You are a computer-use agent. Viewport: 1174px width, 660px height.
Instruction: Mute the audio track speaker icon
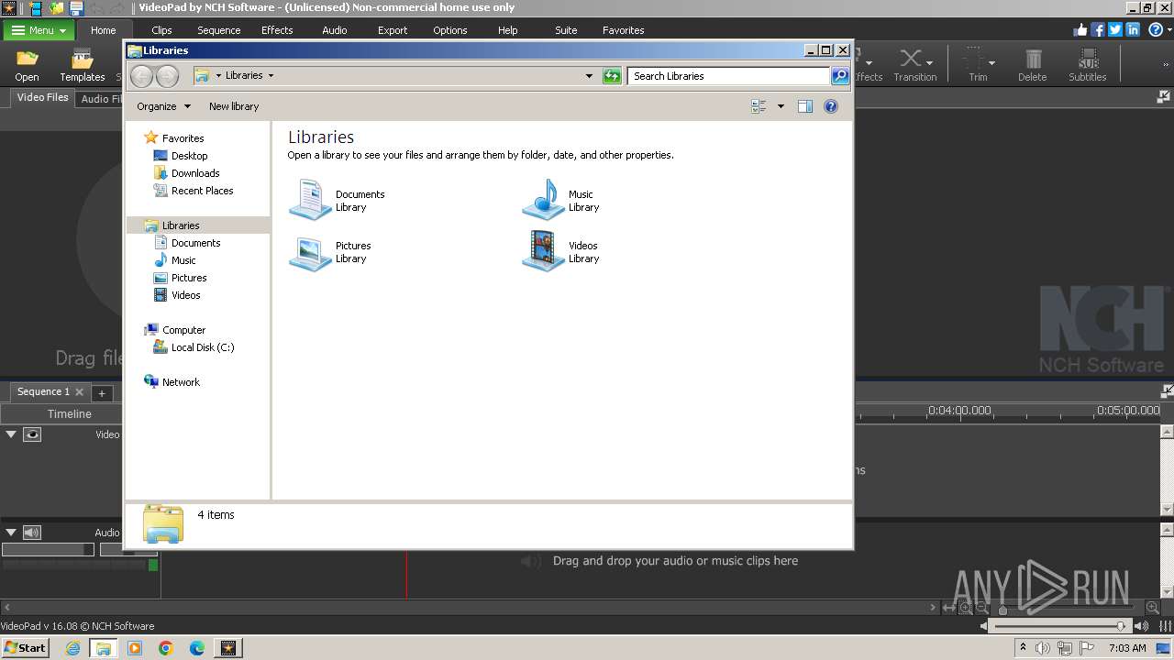click(x=32, y=533)
